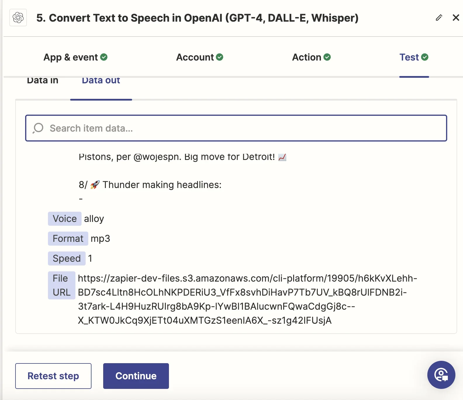
Task: Click the File URL field label
Action: (61, 285)
